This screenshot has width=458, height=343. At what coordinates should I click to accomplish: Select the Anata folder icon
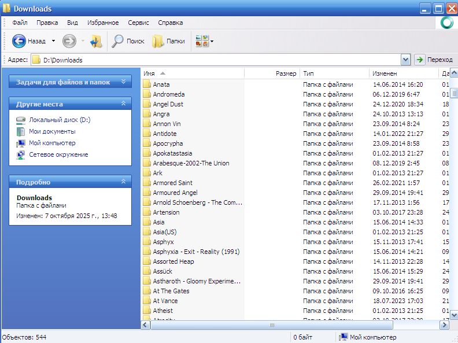click(147, 84)
